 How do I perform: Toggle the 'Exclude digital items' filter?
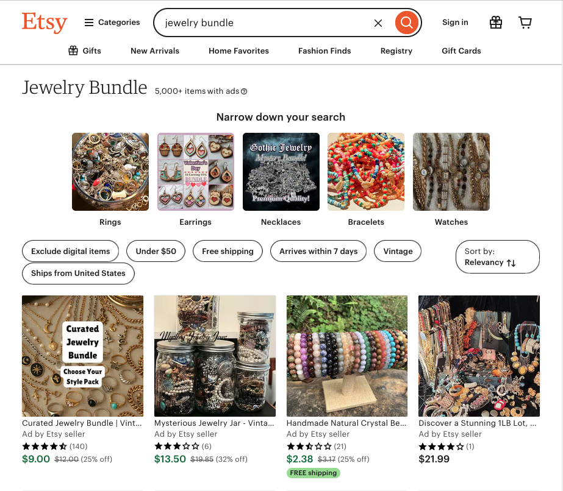click(71, 251)
